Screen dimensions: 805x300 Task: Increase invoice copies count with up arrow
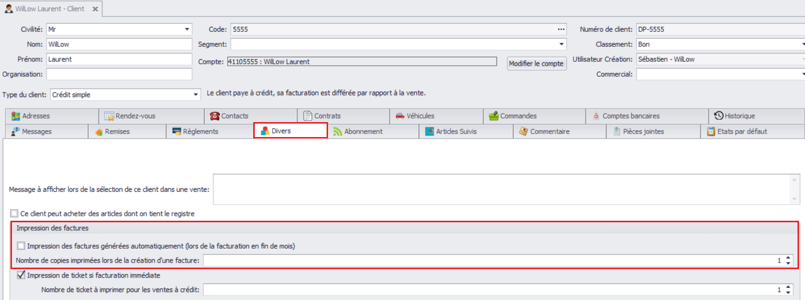(789, 258)
